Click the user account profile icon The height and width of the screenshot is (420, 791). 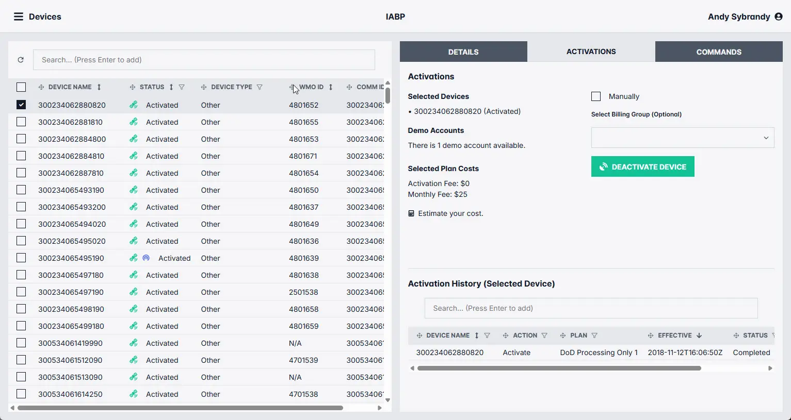[779, 16]
